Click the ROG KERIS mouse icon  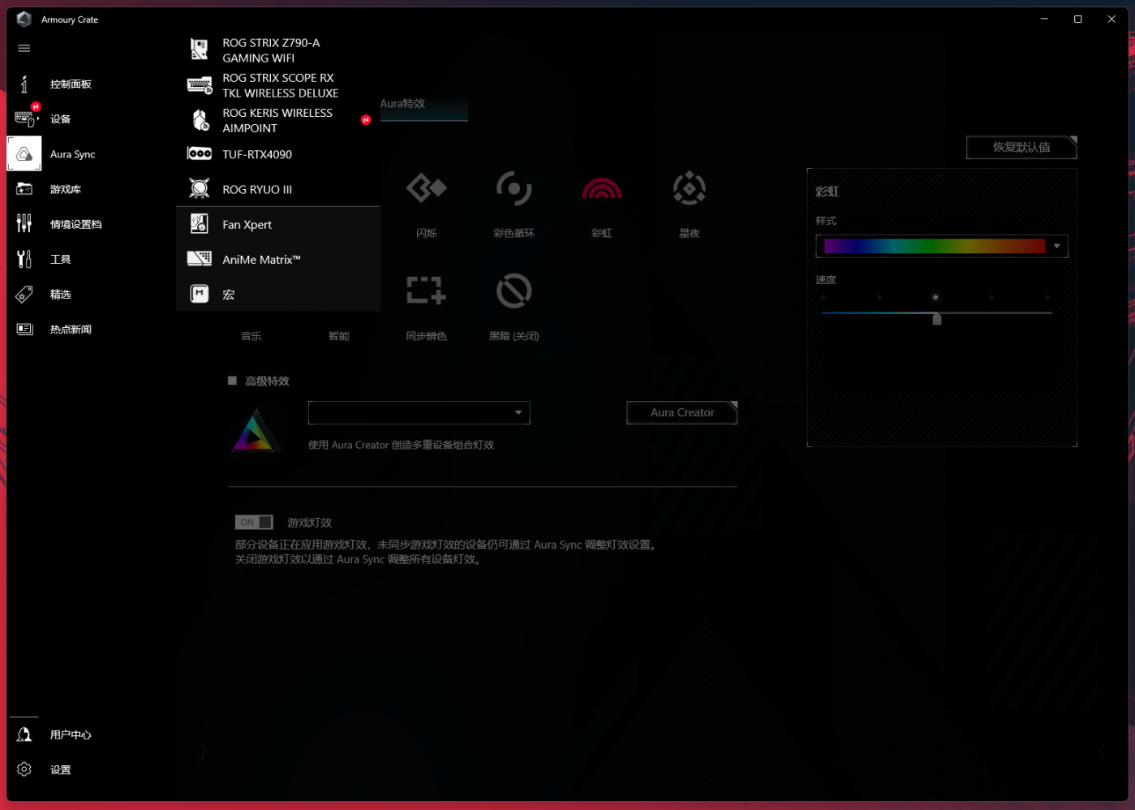(x=200, y=120)
